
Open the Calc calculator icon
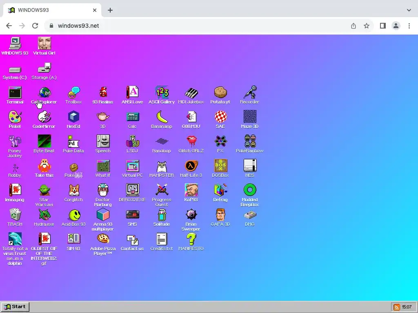[132, 117]
